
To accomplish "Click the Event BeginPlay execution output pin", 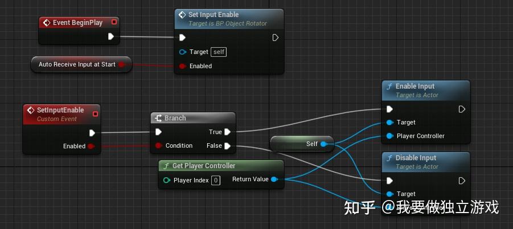I will coord(111,36).
